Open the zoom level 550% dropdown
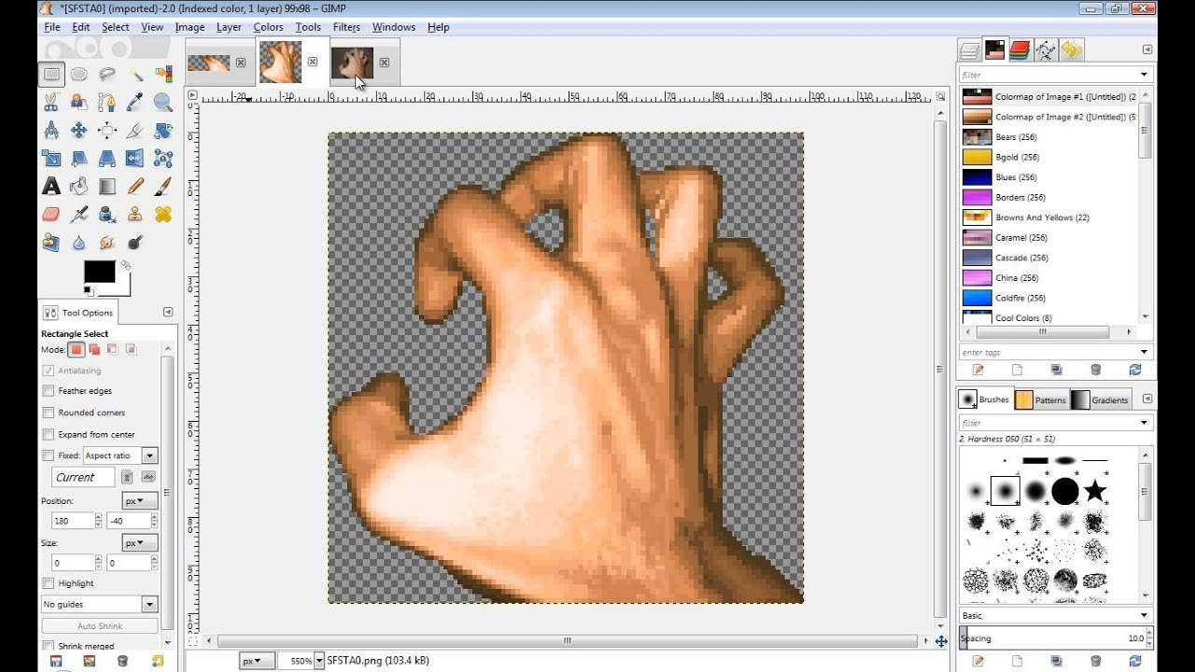The image size is (1195, 672). [319, 660]
